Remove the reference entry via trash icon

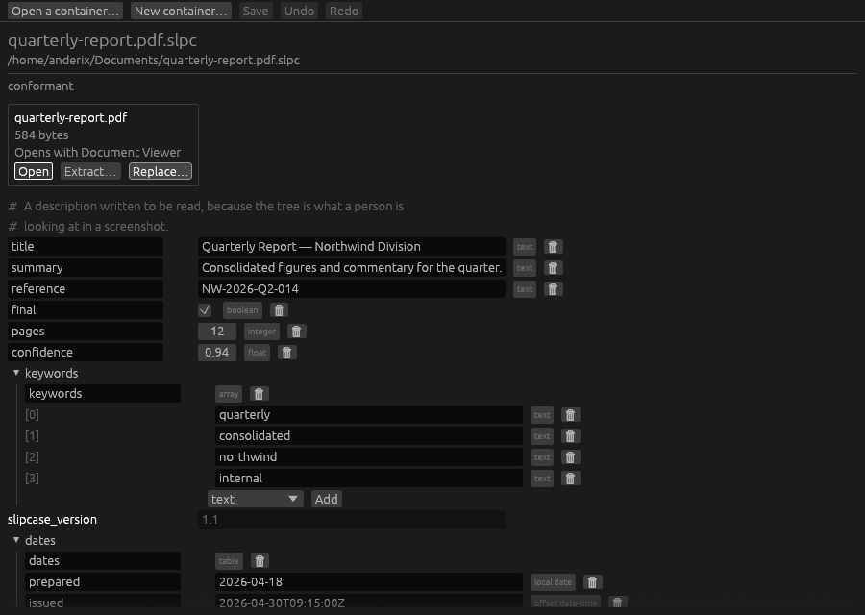(x=553, y=289)
